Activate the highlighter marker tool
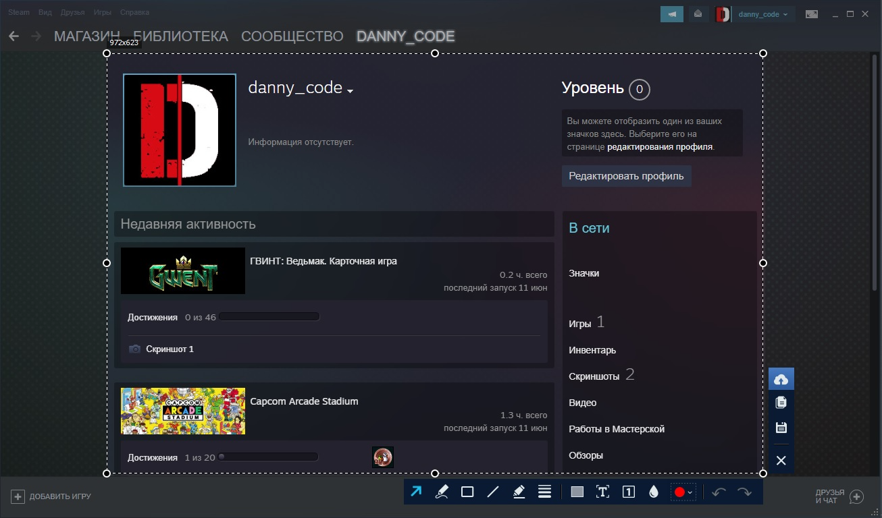 click(519, 492)
